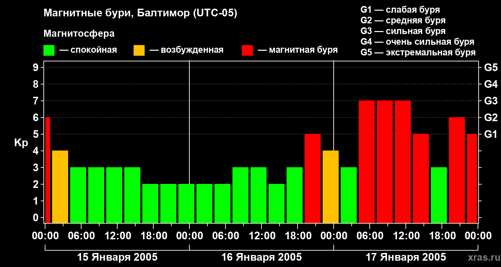Click the green 'спокойная' legend swatch

click(49, 50)
